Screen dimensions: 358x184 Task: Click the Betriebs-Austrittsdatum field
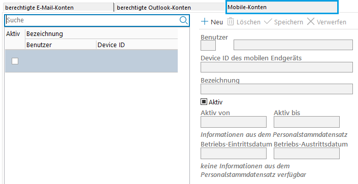(x=307, y=154)
